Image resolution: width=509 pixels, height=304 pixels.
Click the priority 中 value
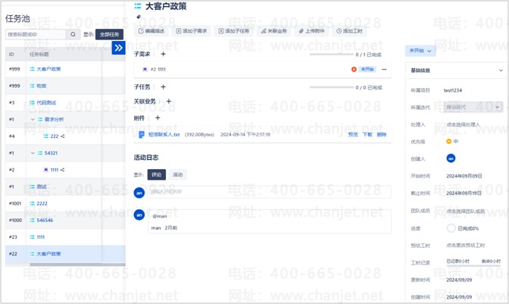tap(452, 141)
